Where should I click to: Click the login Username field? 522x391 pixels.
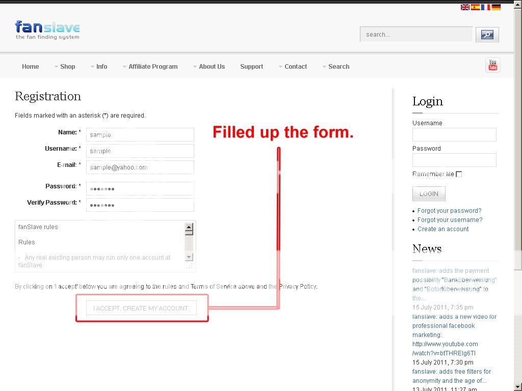[454, 135]
